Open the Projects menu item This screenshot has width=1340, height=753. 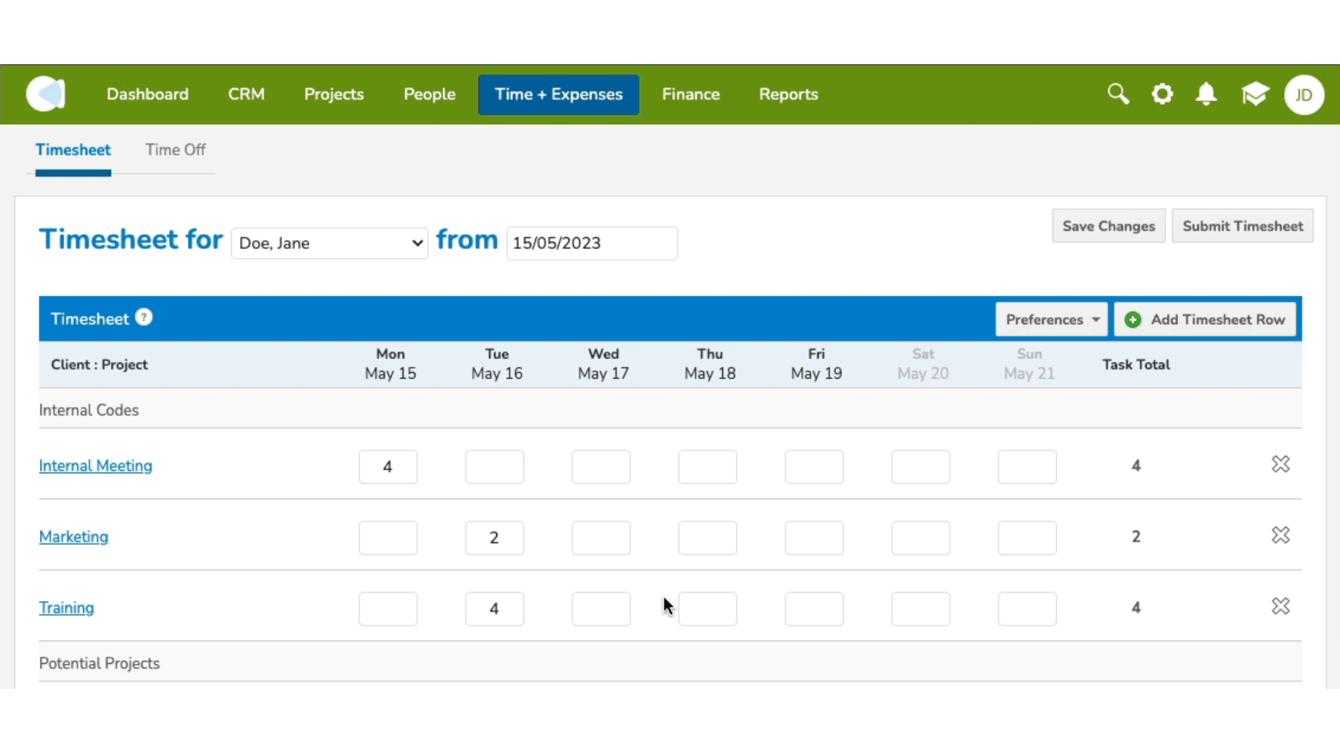(334, 94)
